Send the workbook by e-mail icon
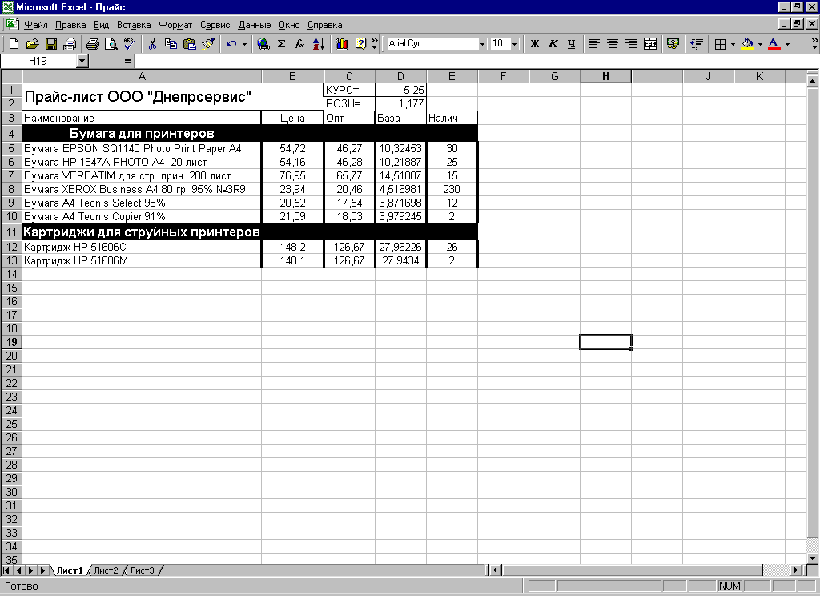The image size is (820, 596). 69,44
